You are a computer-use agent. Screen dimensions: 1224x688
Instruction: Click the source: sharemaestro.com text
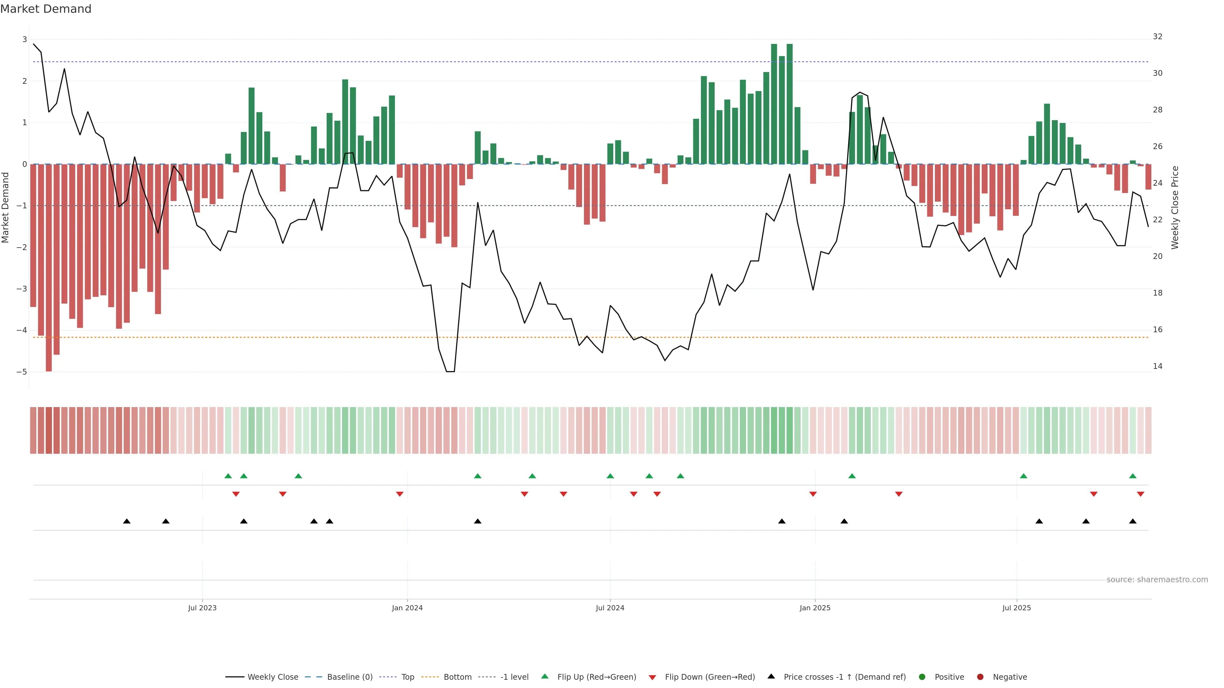pyautogui.click(x=1157, y=579)
